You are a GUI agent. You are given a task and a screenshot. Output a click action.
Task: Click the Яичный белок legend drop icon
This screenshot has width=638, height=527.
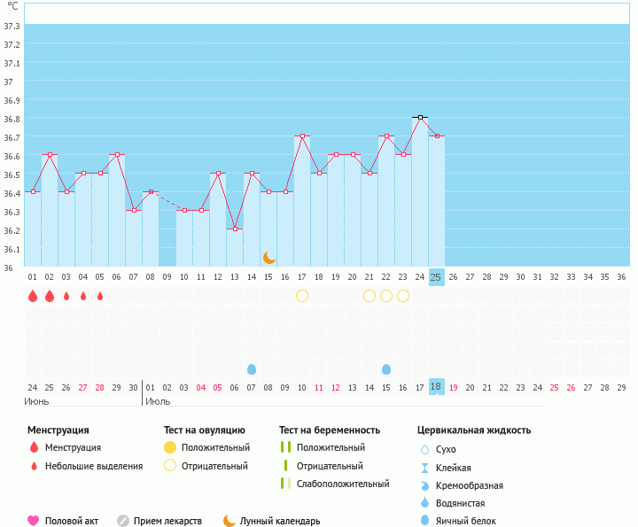coord(425,521)
